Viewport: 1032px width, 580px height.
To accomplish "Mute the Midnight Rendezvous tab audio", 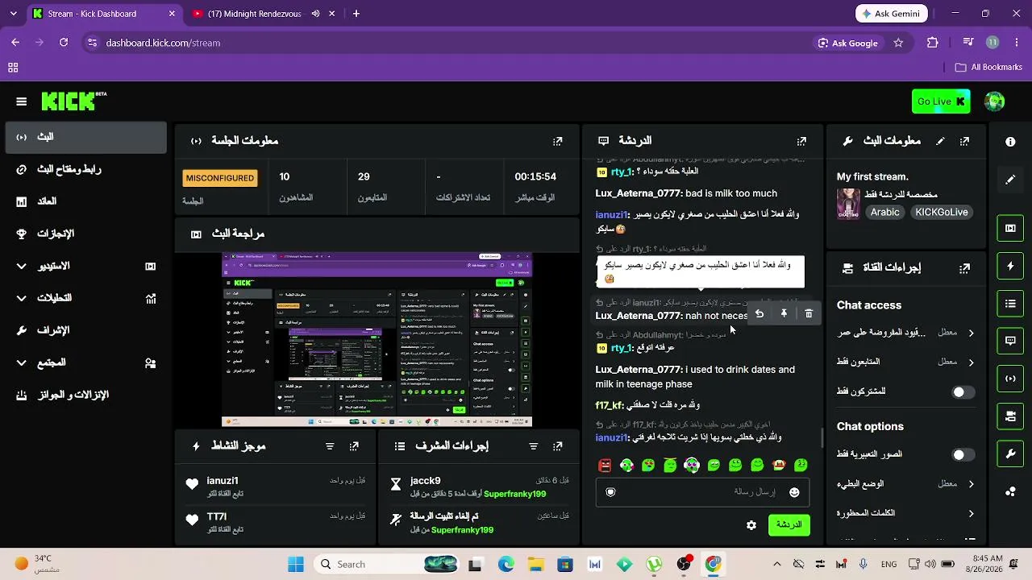I will tap(315, 14).
